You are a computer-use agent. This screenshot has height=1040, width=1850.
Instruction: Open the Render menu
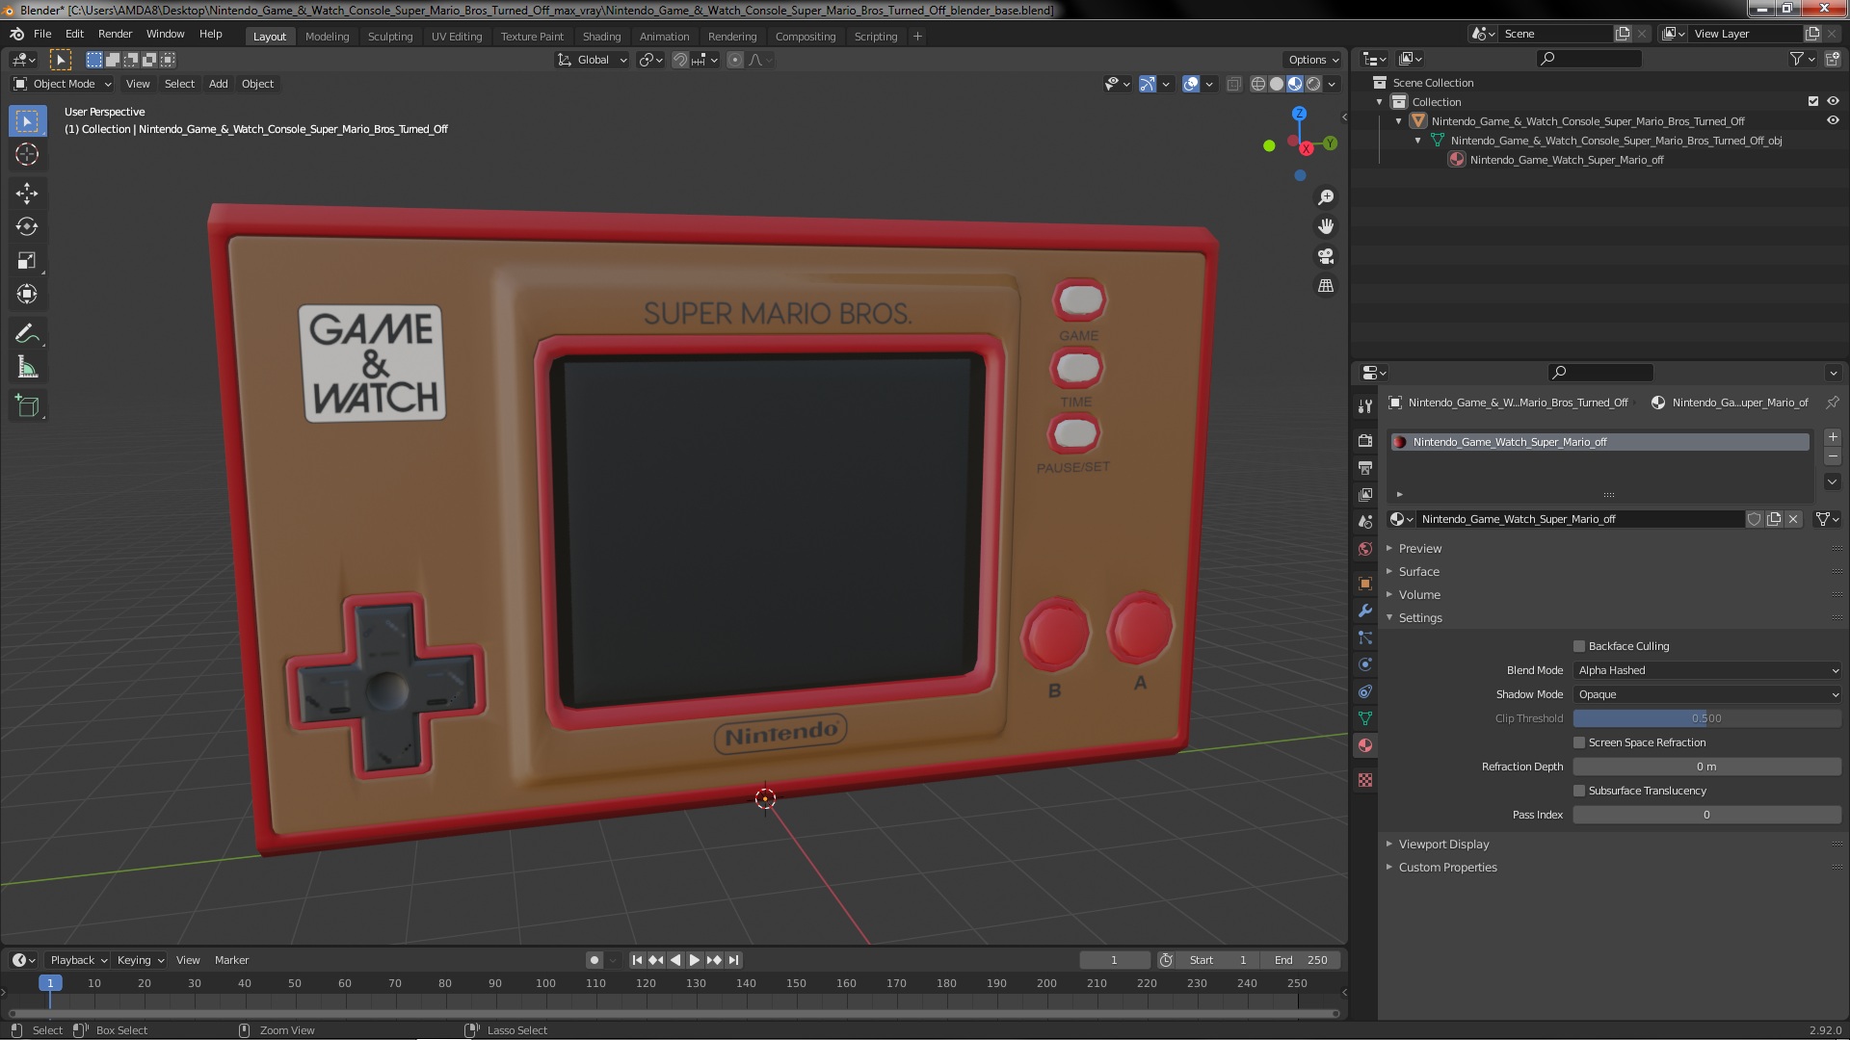115,34
